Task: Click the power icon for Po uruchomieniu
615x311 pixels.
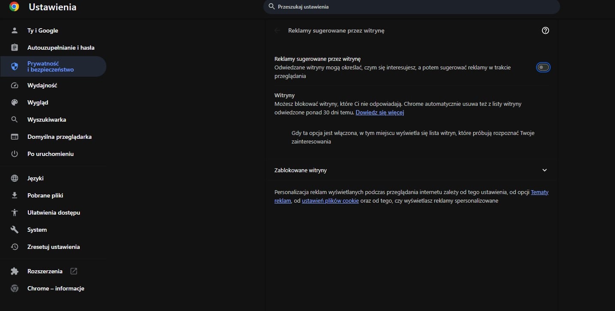Action: pos(15,154)
